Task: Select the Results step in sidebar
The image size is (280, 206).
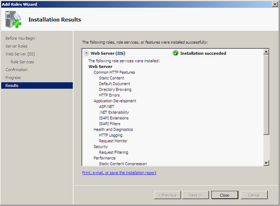Action: coord(37,86)
